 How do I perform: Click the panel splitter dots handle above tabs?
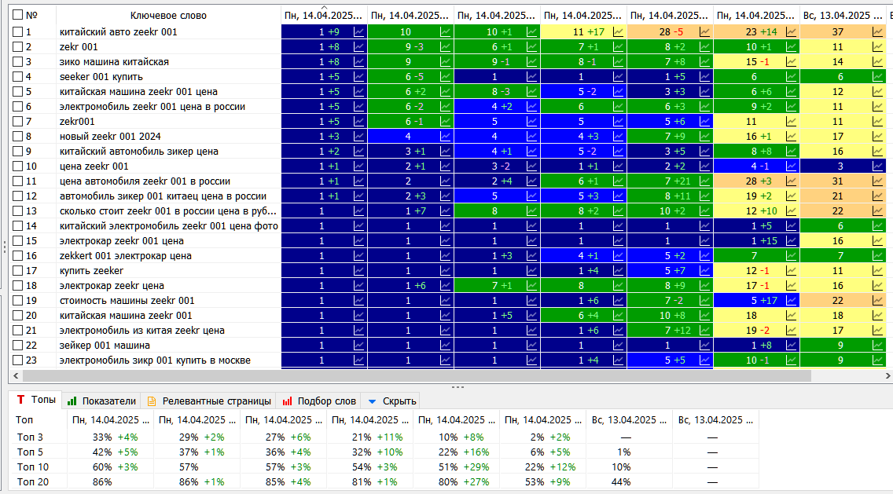[x=458, y=387]
